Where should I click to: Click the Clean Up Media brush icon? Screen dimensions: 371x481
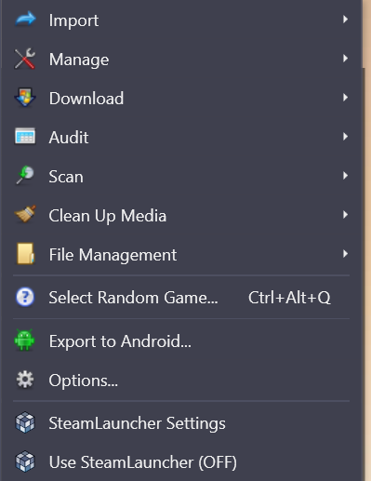click(25, 215)
